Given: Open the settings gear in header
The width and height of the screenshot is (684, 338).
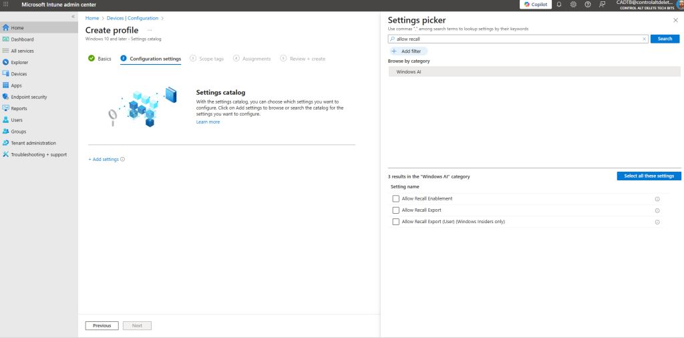Looking at the screenshot, I should (x=573, y=4).
